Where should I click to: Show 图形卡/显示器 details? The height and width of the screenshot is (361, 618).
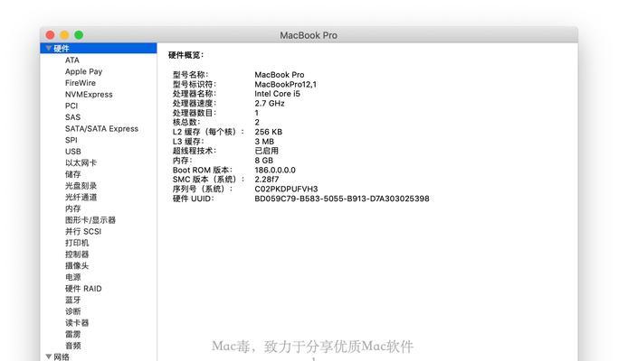tap(90, 220)
